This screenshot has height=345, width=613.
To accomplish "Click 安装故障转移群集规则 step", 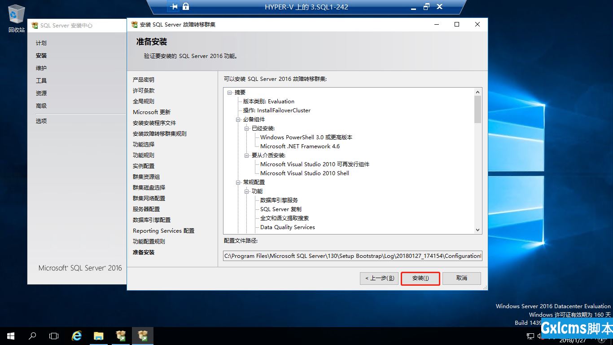I will [x=160, y=133].
